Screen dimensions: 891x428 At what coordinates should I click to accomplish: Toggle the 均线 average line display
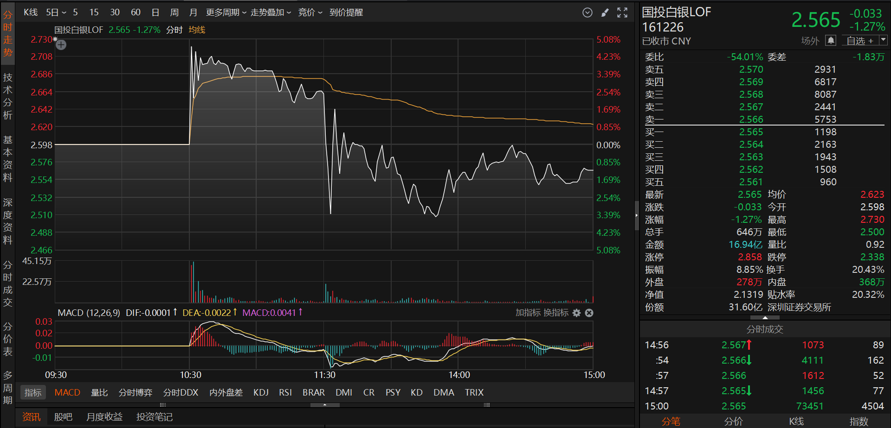[x=197, y=30]
